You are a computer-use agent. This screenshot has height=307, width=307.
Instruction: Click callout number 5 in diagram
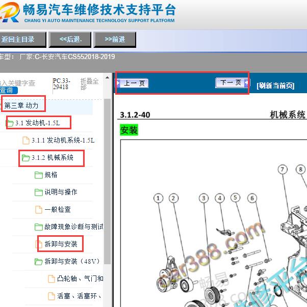(236, 198)
